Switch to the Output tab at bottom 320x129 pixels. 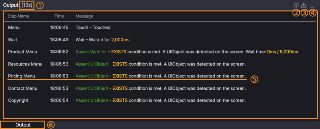click(x=23, y=125)
